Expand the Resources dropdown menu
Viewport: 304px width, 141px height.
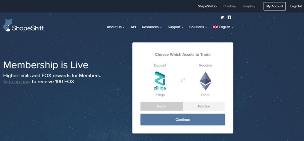tap(152, 27)
